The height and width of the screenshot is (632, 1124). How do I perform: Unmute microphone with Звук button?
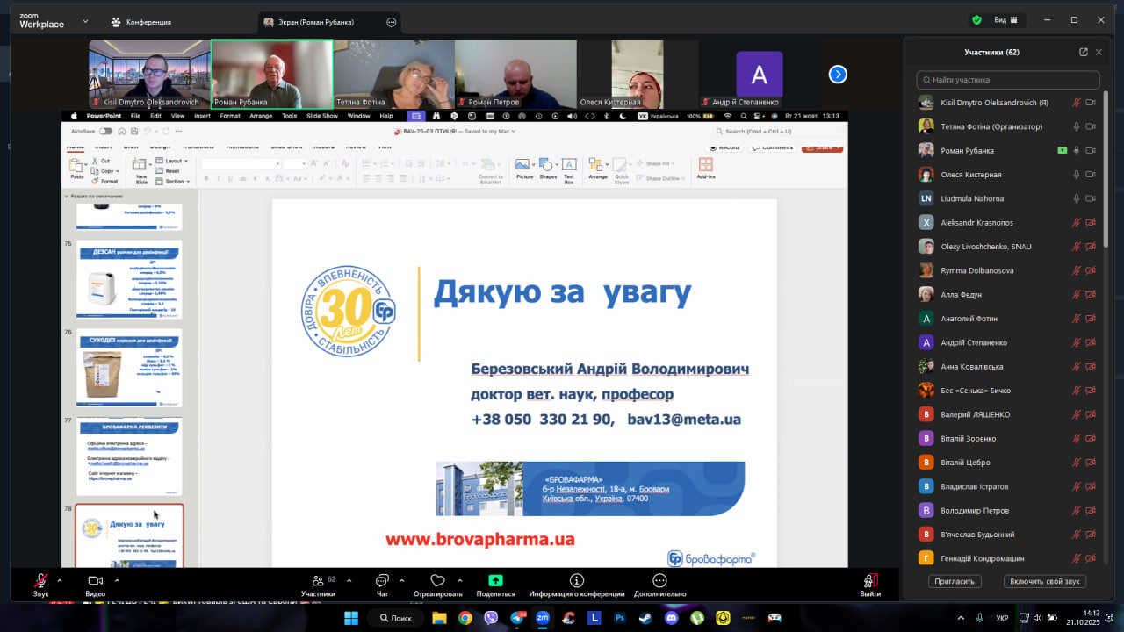[x=40, y=581]
